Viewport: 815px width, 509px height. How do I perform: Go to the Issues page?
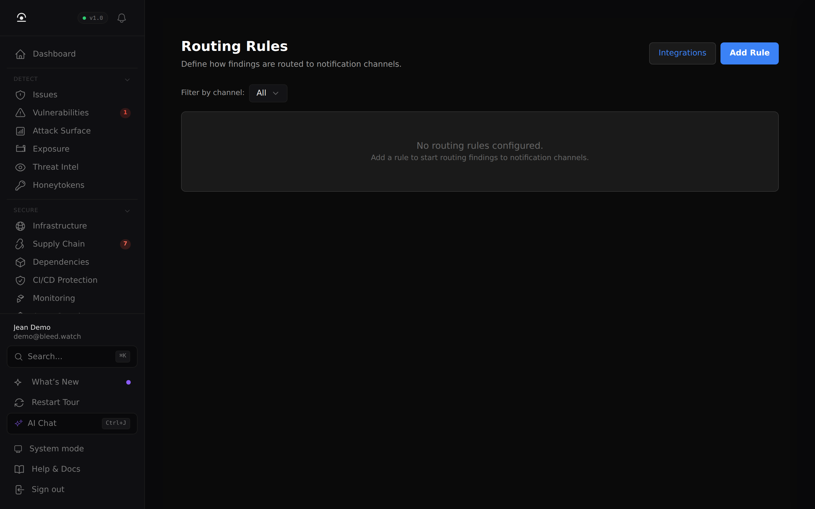(x=72, y=95)
